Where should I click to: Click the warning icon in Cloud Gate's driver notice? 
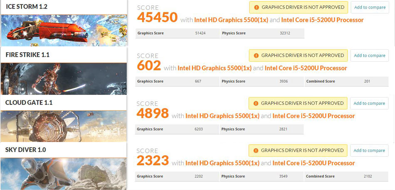click(x=256, y=103)
